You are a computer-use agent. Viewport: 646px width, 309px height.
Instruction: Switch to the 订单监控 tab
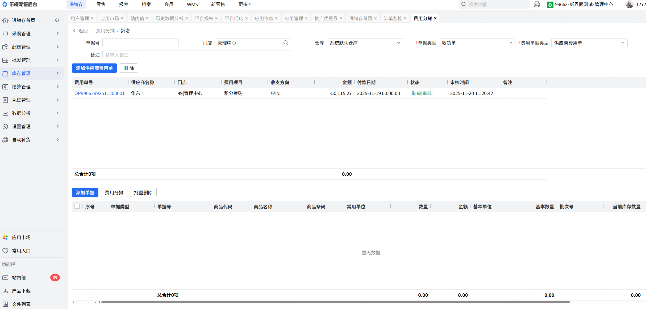[393, 18]
